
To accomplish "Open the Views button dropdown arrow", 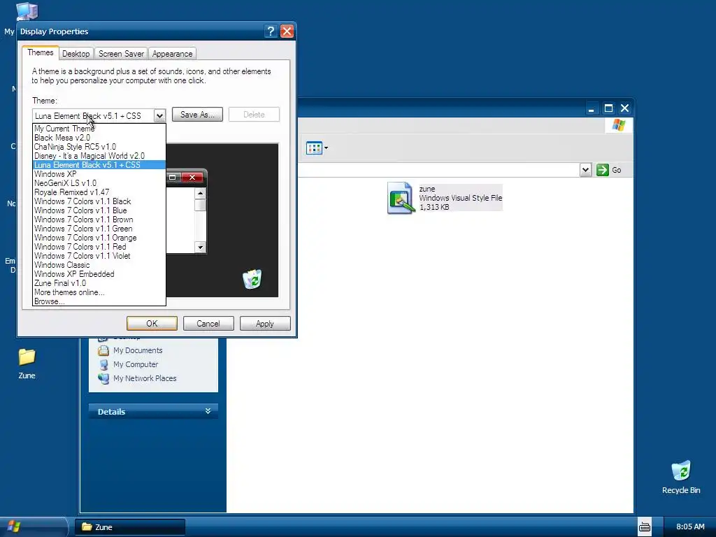I will (326, 148).
